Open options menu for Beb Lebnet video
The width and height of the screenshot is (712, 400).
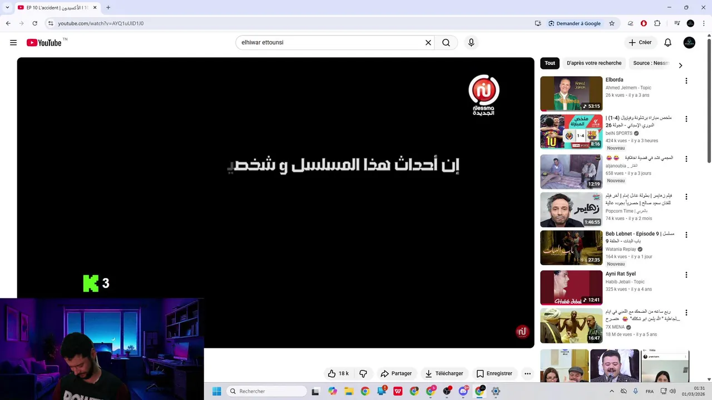(686, 235)
